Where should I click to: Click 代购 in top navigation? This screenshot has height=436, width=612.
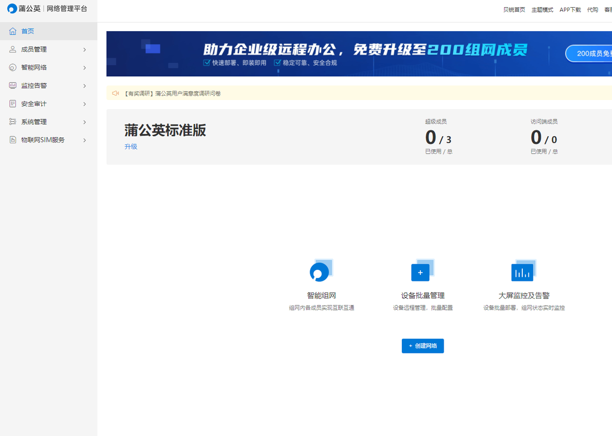[593, 10]
